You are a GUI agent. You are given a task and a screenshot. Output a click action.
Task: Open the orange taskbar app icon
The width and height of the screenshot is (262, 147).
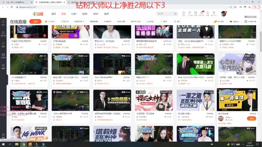coord(30,144)
